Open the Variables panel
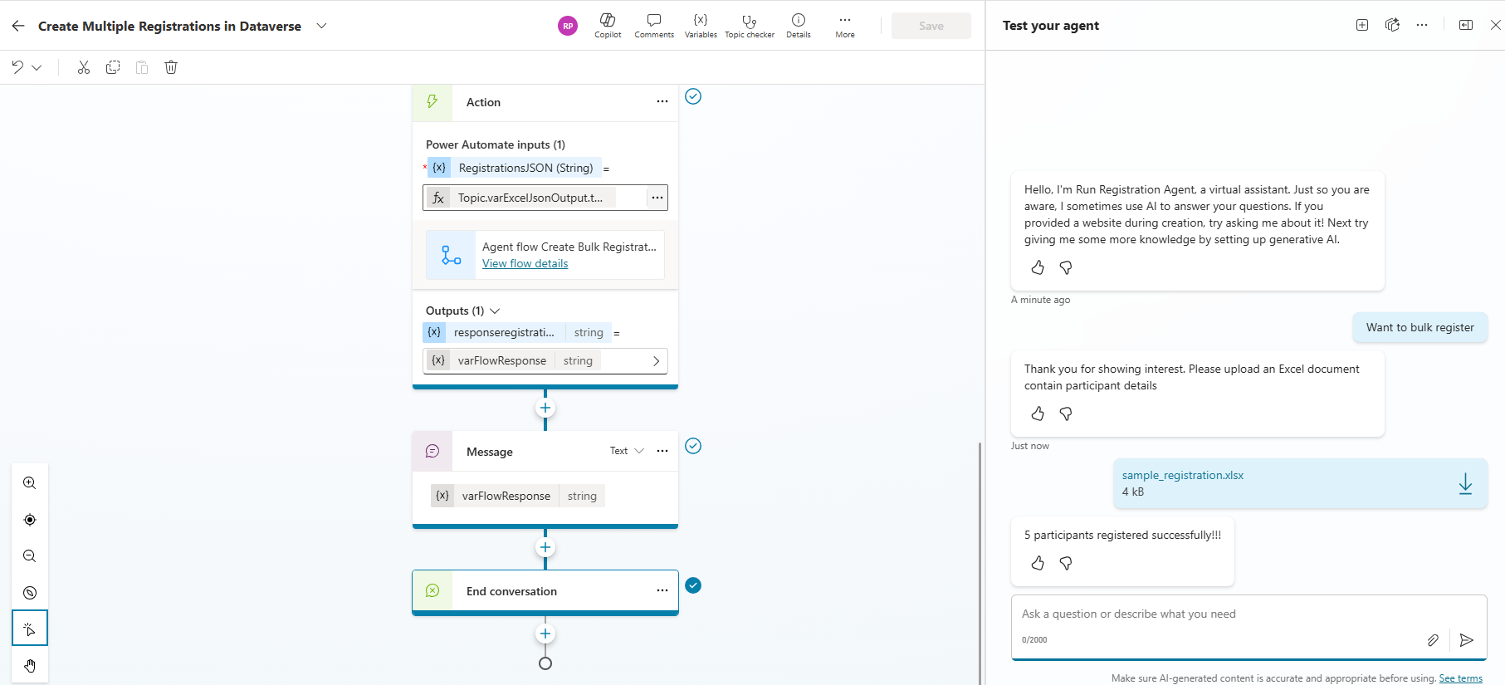Viewport: 1505px width, 685px height. [x=701, y=25]
